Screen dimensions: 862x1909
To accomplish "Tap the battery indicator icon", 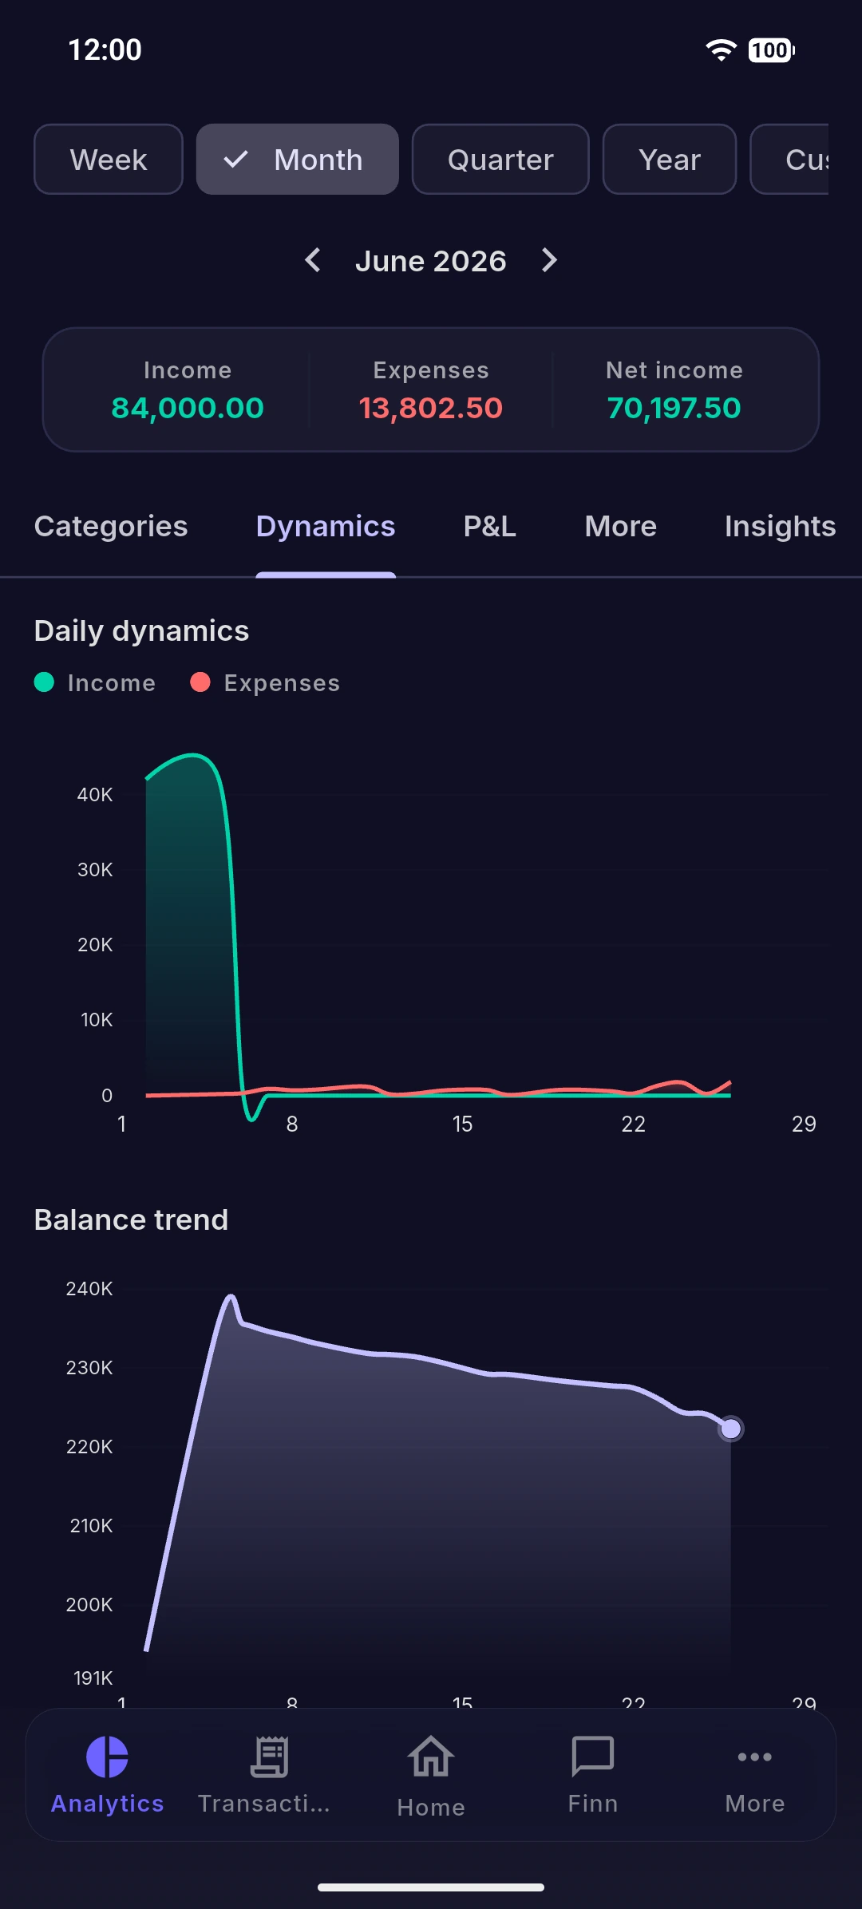I will [x=771, y=50].
